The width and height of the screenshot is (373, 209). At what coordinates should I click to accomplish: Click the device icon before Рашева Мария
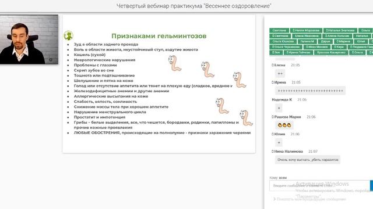[x=273, y=117]
